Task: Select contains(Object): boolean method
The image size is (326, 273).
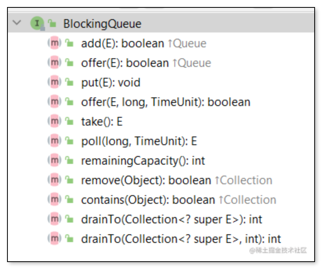Action: point(148,200)
